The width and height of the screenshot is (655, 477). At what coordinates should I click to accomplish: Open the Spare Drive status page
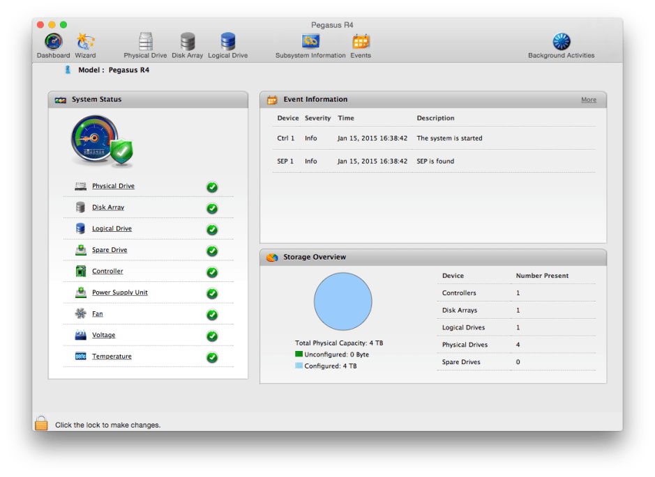click(x=109, y=249)
